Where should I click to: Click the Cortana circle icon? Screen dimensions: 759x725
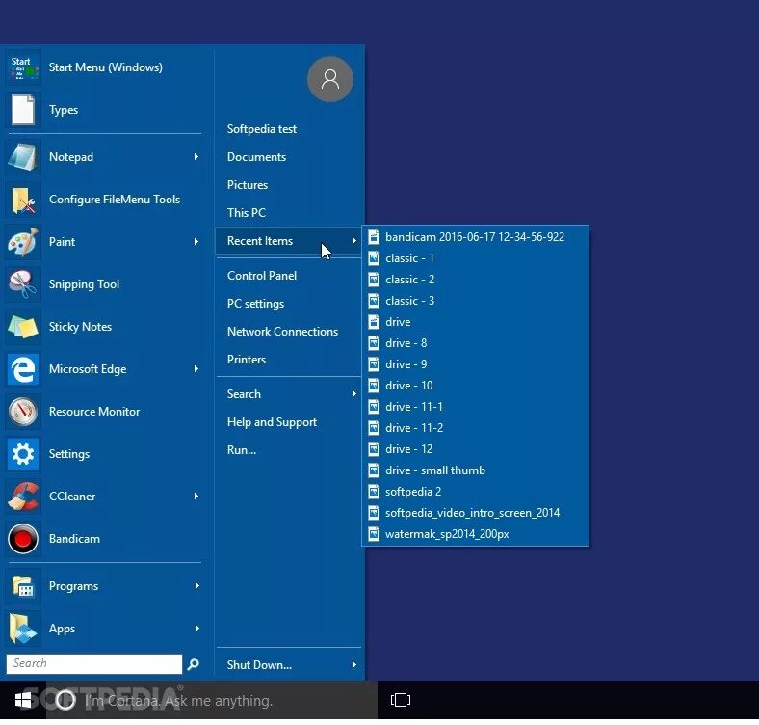tap(65, 700)
